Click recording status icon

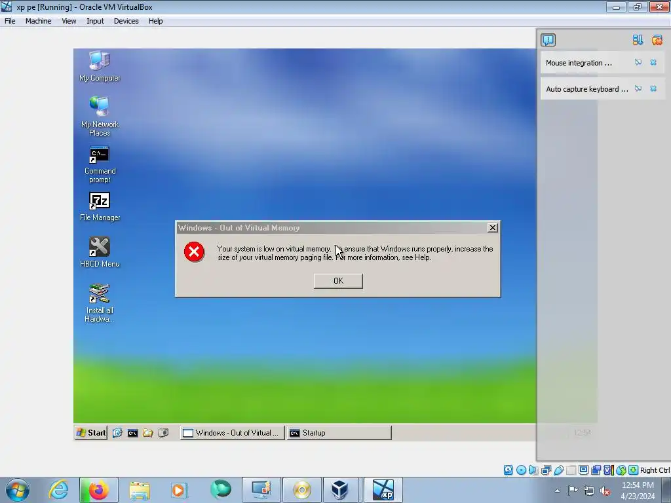(x=596, y=470)
